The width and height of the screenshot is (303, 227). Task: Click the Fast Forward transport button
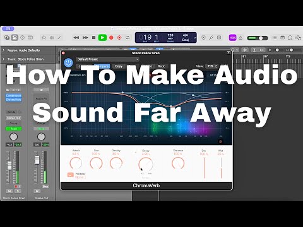pyautogui.click(x=85, y=38)
